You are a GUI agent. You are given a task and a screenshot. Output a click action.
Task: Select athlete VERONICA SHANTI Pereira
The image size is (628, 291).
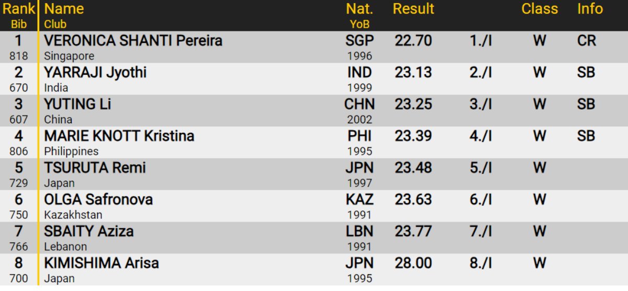coord(133,41)
